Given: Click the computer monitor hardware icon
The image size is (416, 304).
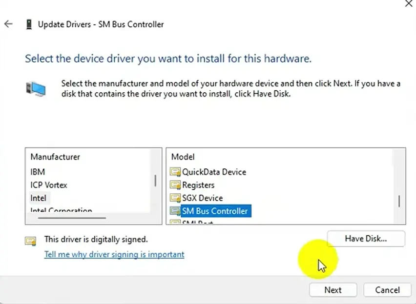Looking at the screenshot, I should tap(36, 88).
